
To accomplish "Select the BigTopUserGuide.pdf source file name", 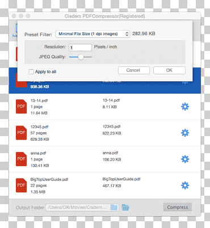I will tap(49, 179).
